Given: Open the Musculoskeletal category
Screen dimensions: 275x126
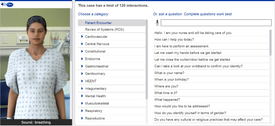Looking at the screenshot, I should (97, 103).
